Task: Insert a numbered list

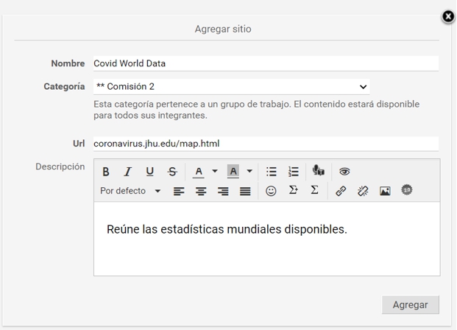Action: click(293, 172)
